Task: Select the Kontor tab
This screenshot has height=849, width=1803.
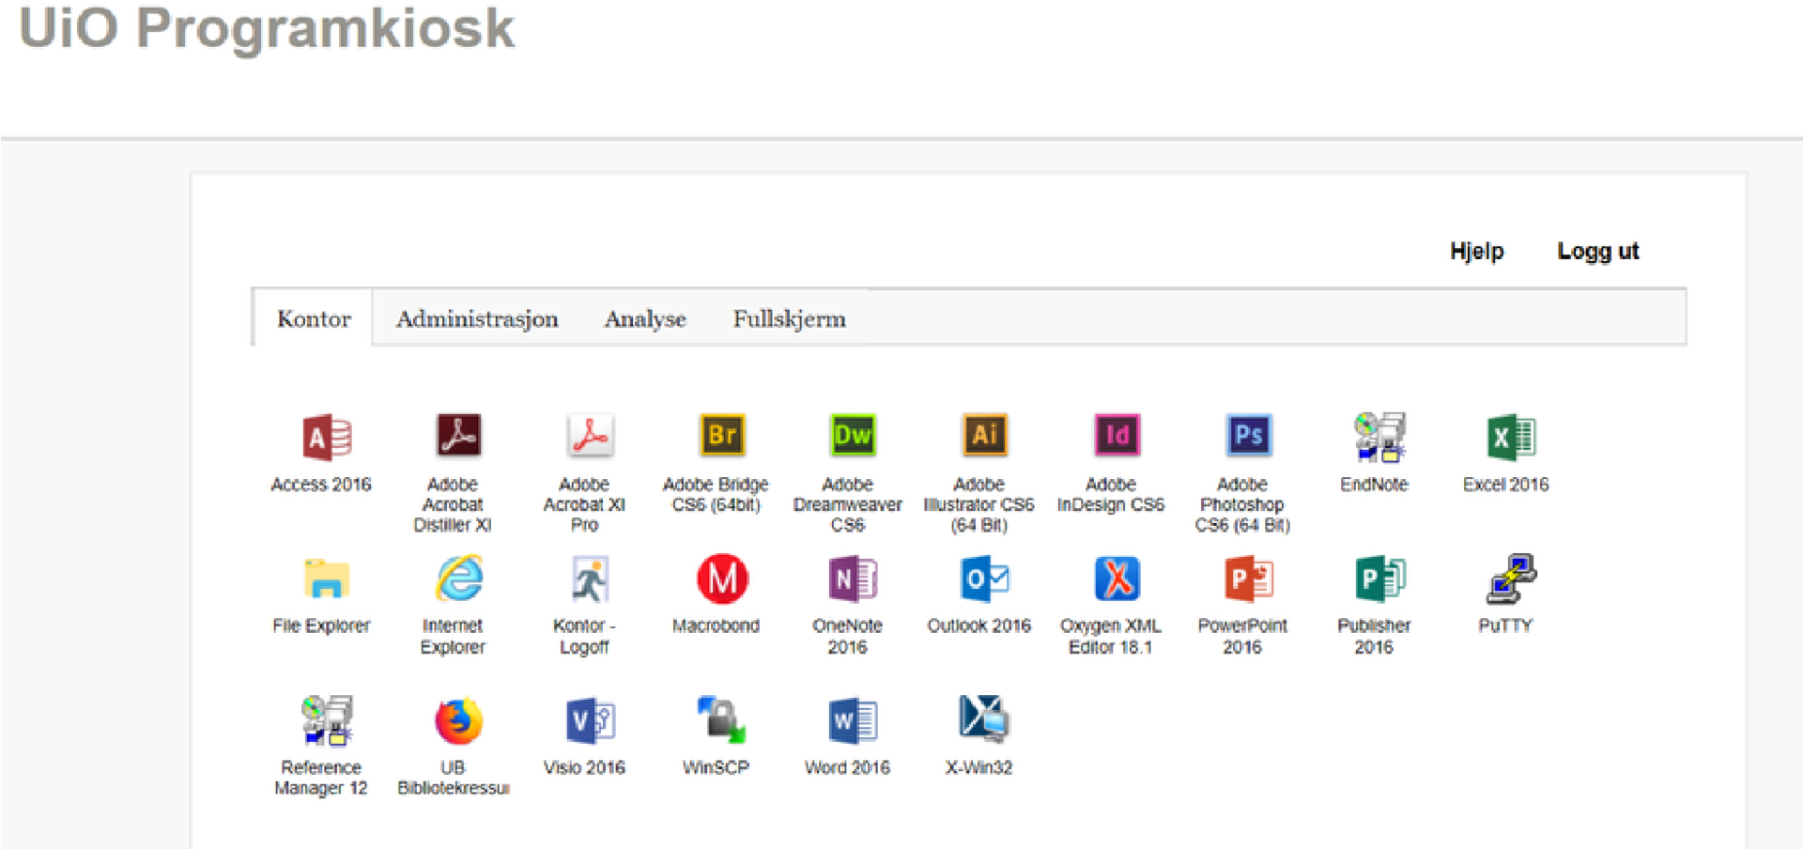Action: (x=313, y=318)
